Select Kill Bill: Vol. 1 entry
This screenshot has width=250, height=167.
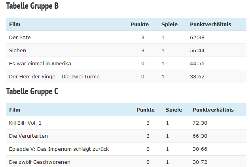[x=25, y=123]
